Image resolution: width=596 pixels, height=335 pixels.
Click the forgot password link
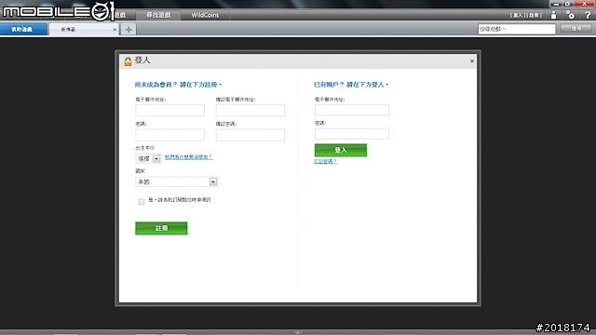click(x=325, y=161)
